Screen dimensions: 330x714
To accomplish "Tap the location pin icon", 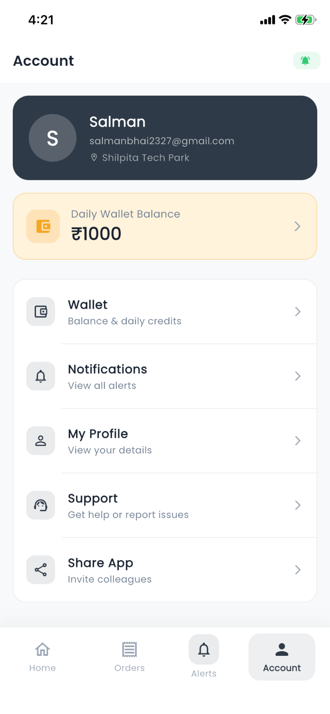I will click(94, 158).
